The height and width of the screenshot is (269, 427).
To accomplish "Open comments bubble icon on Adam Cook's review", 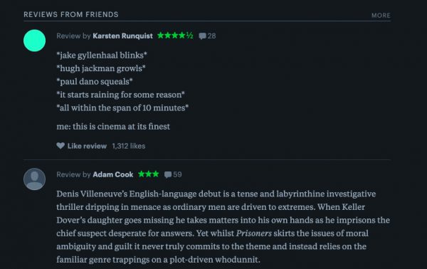I will point(168,174).
